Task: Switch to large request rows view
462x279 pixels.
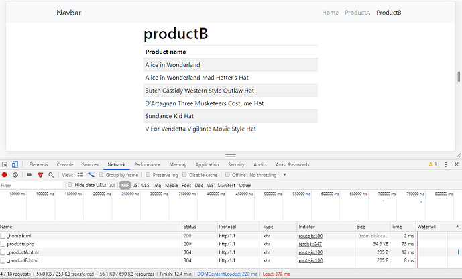Action: pyautogui.click(x=80, y=175)
